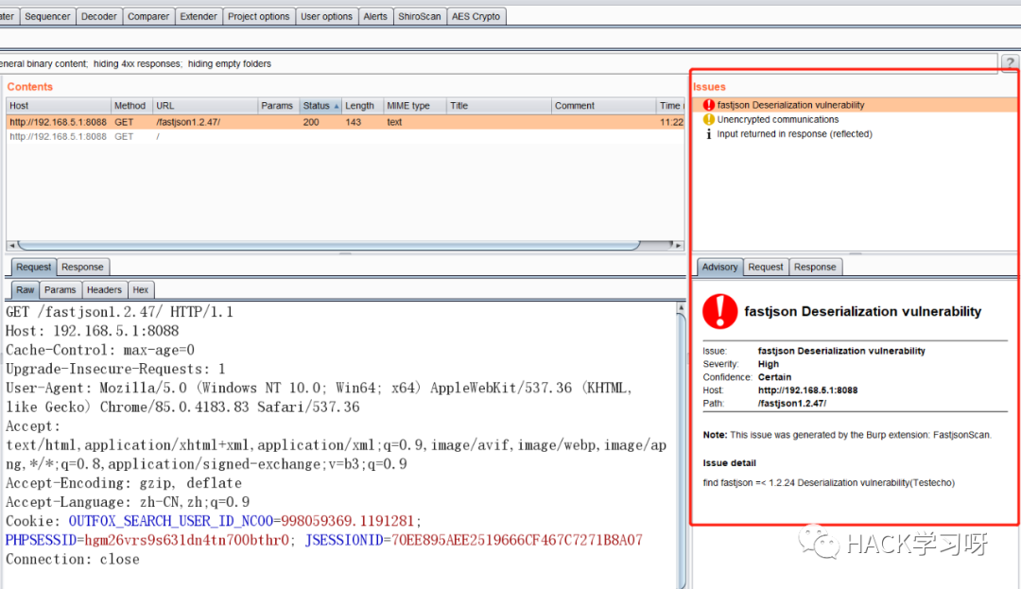The width and height of the screenshot is (1021, 589).
Task: Open the Response tab under Contents
Action: [x=82, y=267]
